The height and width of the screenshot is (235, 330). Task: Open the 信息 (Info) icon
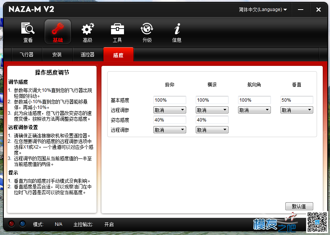pyautogui.click(x=177, y=32)
